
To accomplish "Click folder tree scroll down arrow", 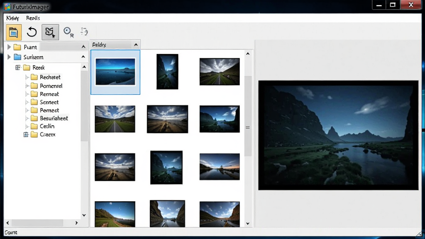I will click(84, 215).
